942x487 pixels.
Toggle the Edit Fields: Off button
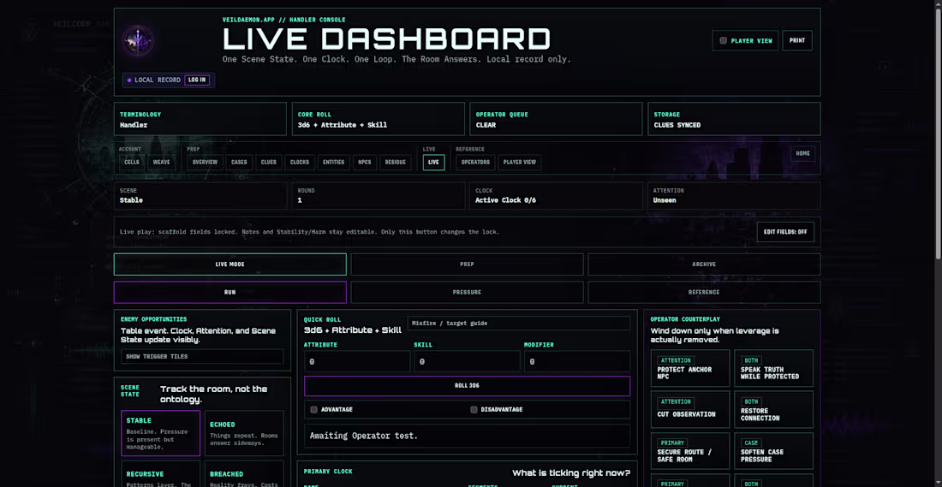(785, 232)
